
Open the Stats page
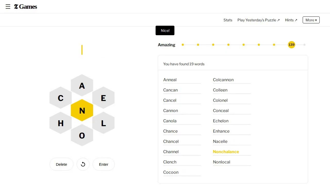click(x=228, y=20)
